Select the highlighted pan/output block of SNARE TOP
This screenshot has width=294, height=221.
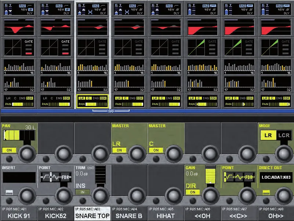click(92, 101)
